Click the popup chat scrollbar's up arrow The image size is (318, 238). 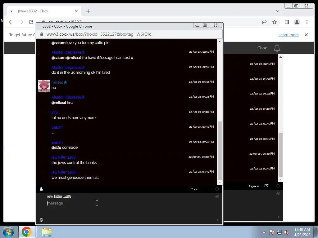pos(220,42)
